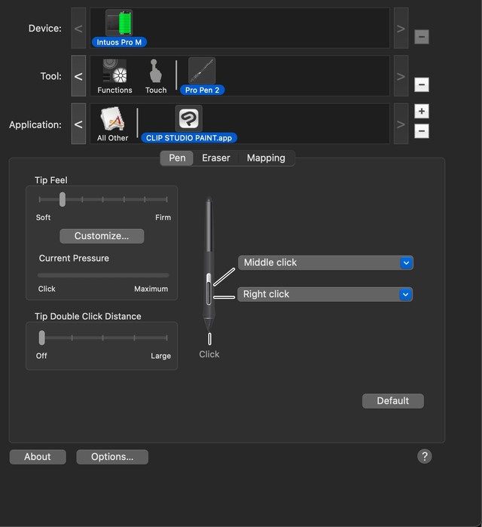Viewport: 482px width, 527px height.
Task: Remove application with the Application minus button
Action: coord(422,131)
